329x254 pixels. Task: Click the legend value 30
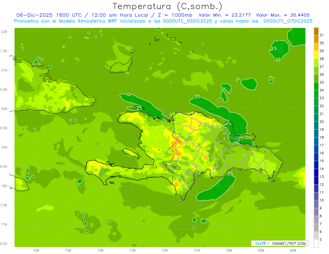(322, 43)
